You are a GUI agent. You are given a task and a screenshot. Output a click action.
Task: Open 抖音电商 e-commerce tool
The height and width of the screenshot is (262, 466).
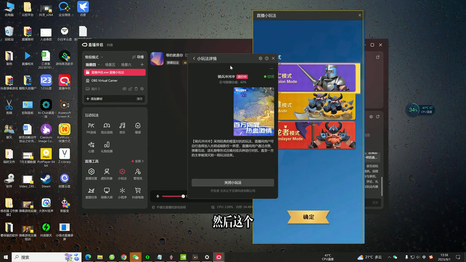(x=138, y=193)
